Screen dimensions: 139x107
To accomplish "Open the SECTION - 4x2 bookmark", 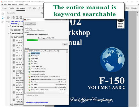I will point(19,47).
